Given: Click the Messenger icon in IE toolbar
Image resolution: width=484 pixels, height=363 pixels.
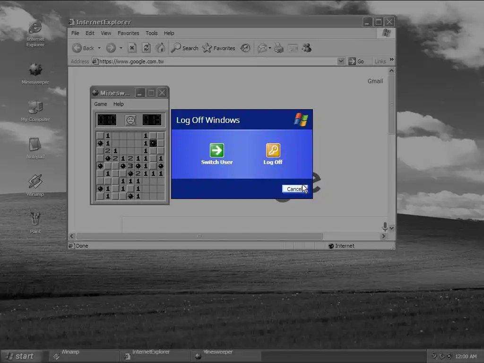Looking at the screenshot, I should click(x=307, y=48).
